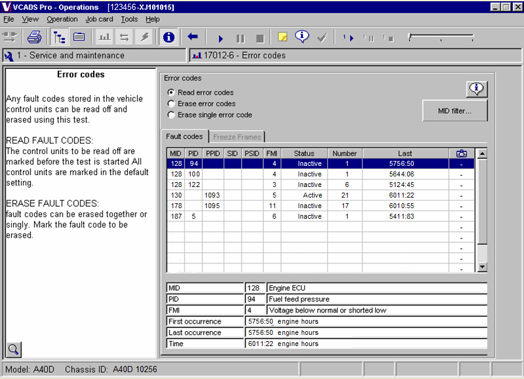The height and width of the screenshot is (379, 524).
Task: Select fault row MID 130 PPID 1093
Action: (320, 195)
